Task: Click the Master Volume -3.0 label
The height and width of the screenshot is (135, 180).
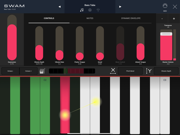Action: (x=168, y=63)
